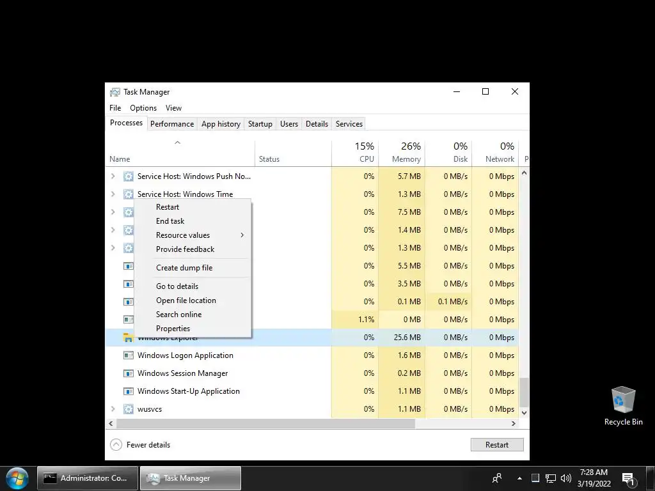Click the Fewer details link

[148, 445]
